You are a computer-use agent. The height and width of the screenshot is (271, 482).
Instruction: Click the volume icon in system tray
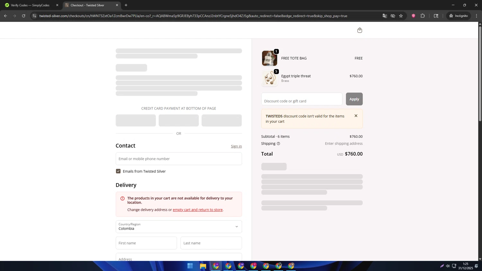(x=448, y=266)
